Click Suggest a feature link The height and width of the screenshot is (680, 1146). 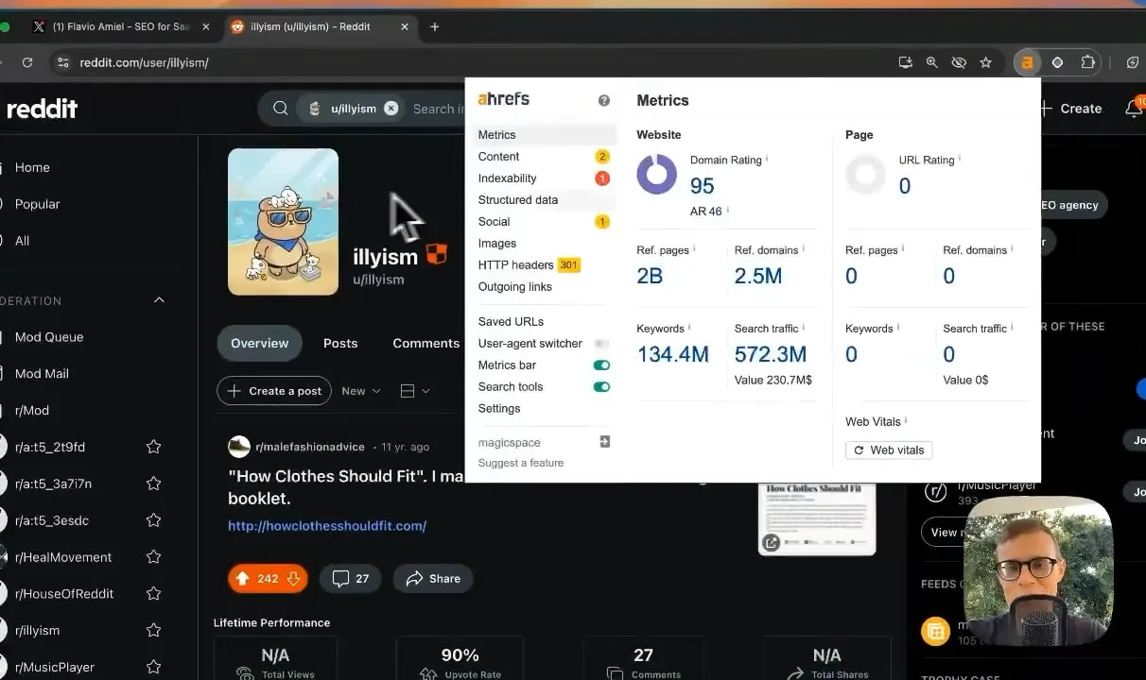tap(521, 463)
